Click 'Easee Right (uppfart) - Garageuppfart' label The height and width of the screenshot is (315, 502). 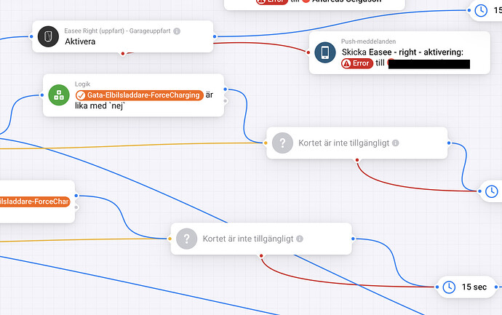pos(117,31)
